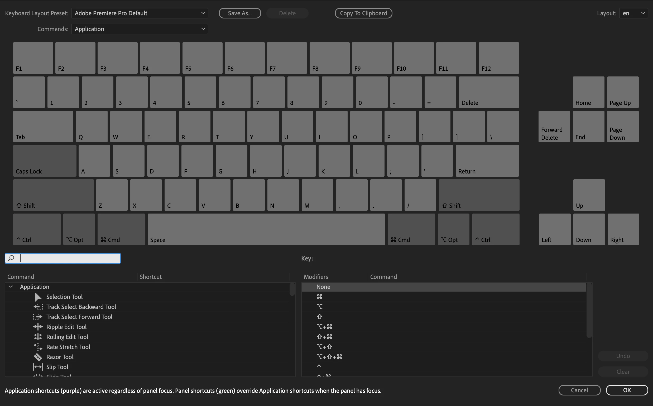Select the None modifier row

tap(443, 287)
